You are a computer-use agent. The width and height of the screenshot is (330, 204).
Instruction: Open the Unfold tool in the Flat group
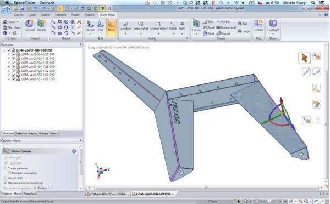click(x=258, y=26)
